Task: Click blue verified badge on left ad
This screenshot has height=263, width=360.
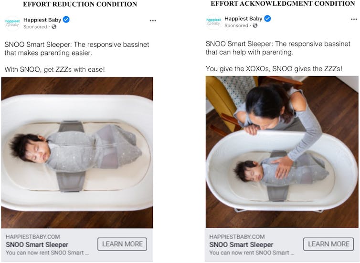Action: click(66, 20)
